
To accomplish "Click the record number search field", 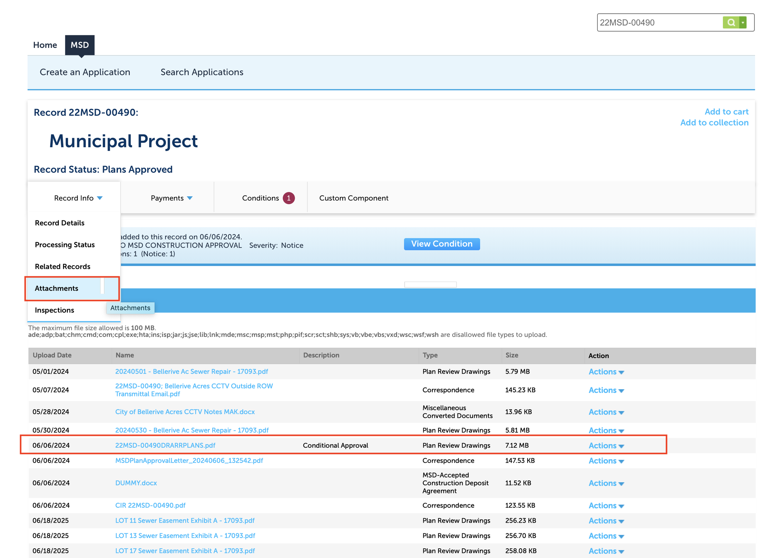I will pos(658,23).
